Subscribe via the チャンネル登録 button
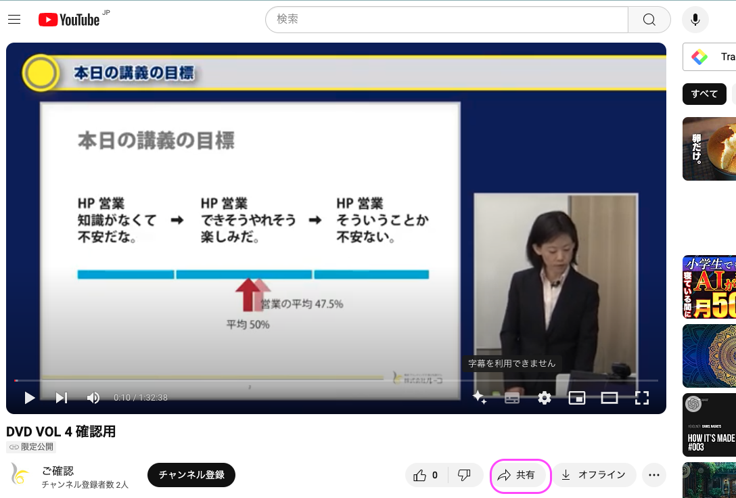 pos(191,475)
